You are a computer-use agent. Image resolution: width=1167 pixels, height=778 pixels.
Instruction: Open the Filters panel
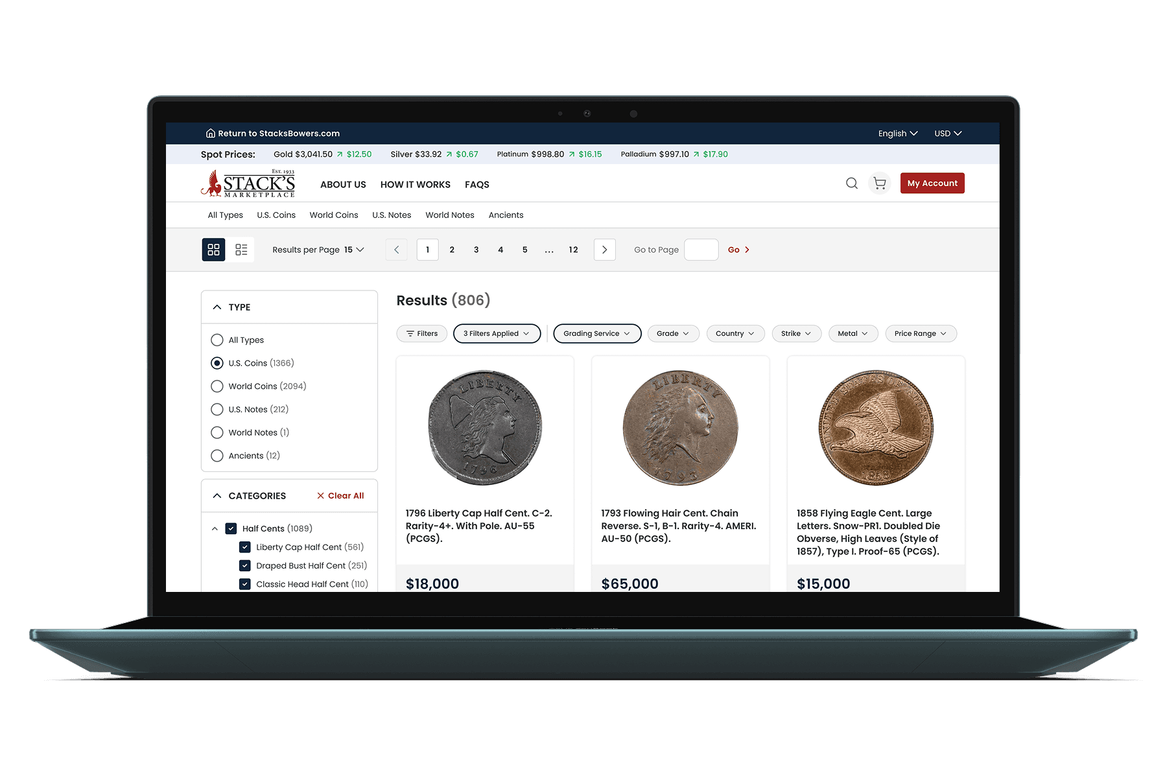click(x=421, y=333)
